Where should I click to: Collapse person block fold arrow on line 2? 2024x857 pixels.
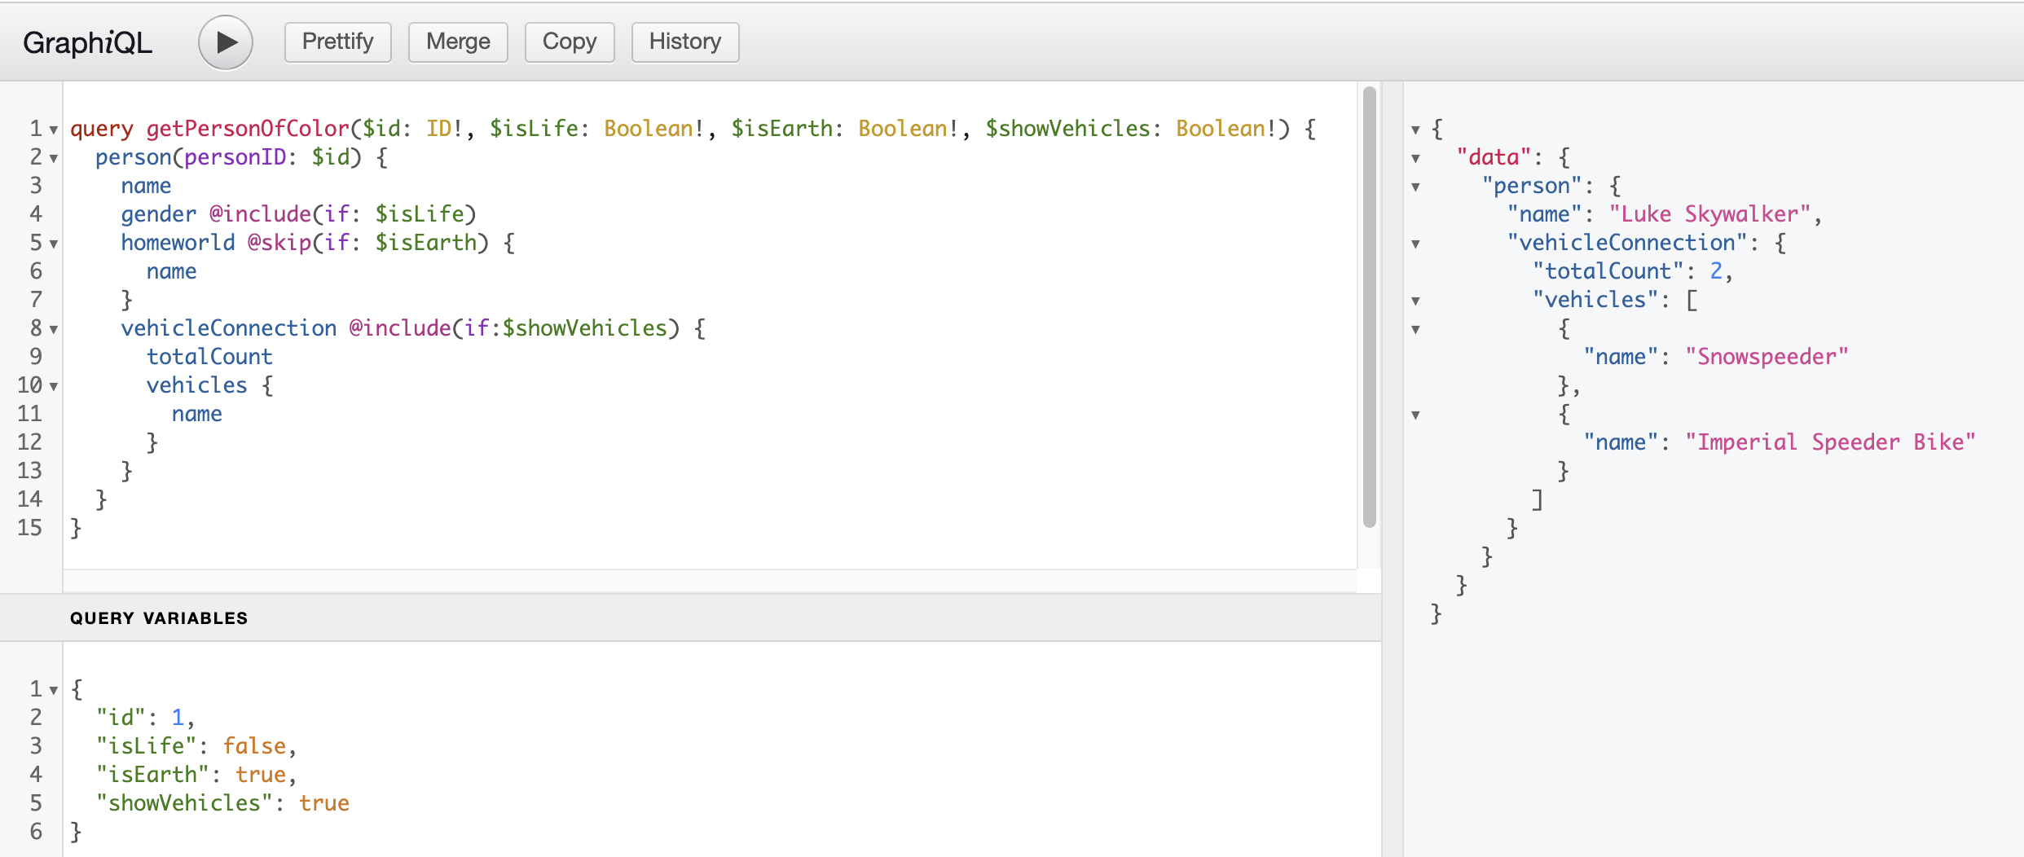click(54, 158)
